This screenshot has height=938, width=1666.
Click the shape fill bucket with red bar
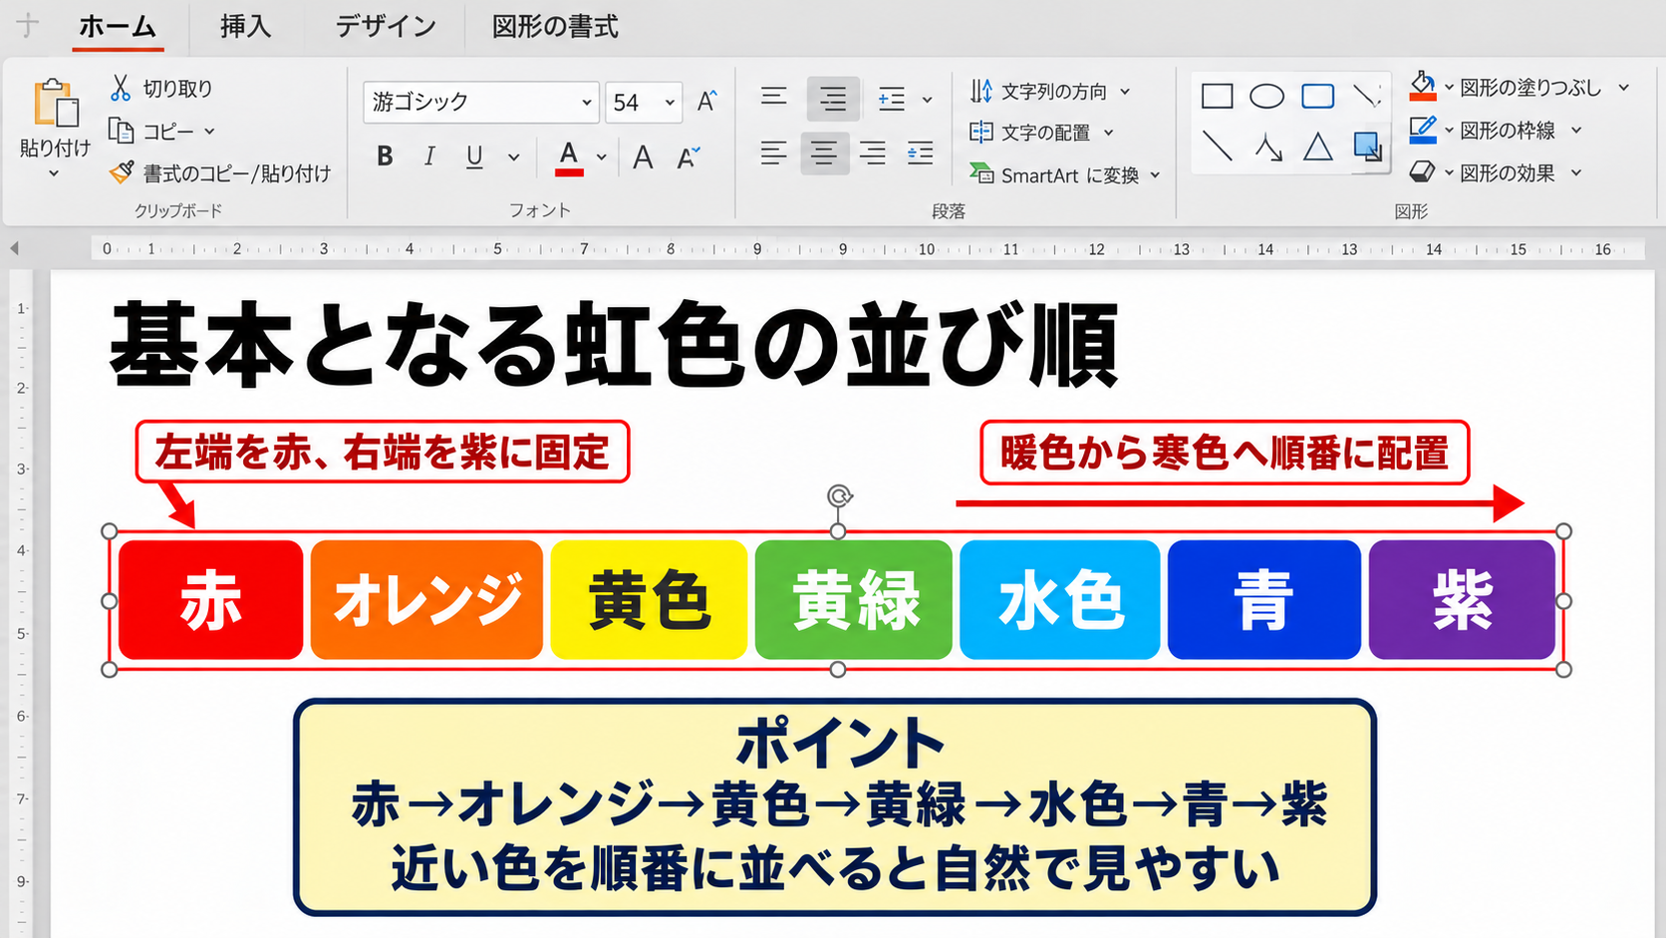click(1423, 87)
